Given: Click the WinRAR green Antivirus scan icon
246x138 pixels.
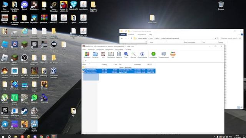Looking at the screenshot, I should [153, 55].
